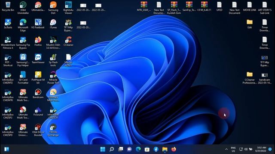275x154 pixels.
Task: Select the SamFrp_To archive file
Action: [189, 6]
